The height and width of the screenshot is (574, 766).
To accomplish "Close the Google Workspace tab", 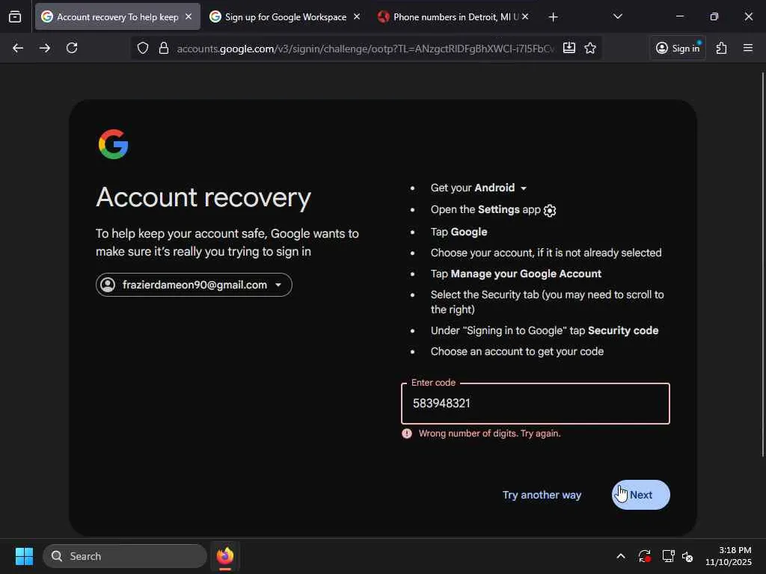I will 357,16.
